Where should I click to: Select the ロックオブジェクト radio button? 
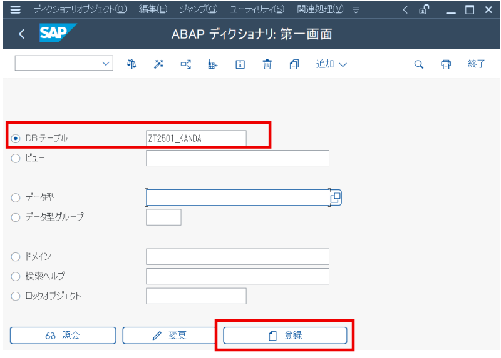(x=15, y=296)
